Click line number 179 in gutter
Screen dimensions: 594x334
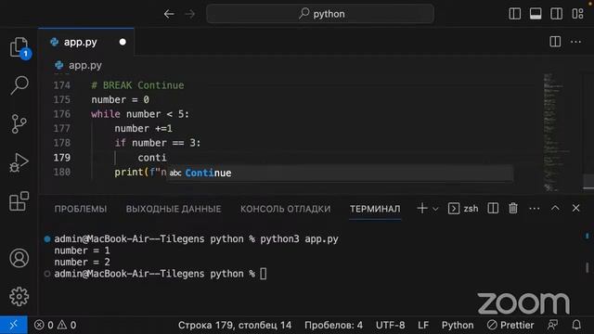click(x=62, y=158)
